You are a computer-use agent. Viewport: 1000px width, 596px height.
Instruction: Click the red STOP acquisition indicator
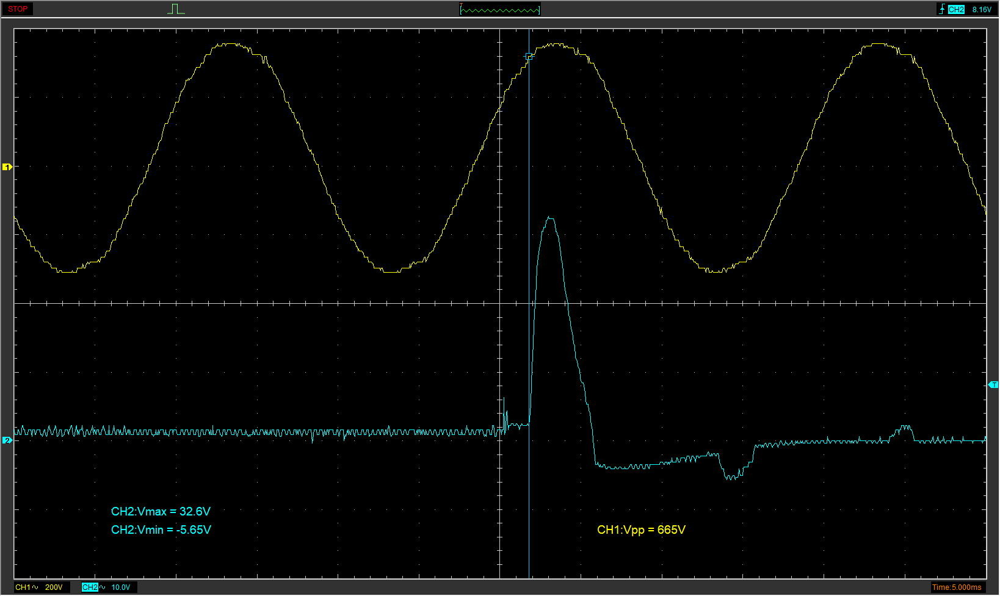(x=18, y=9)
